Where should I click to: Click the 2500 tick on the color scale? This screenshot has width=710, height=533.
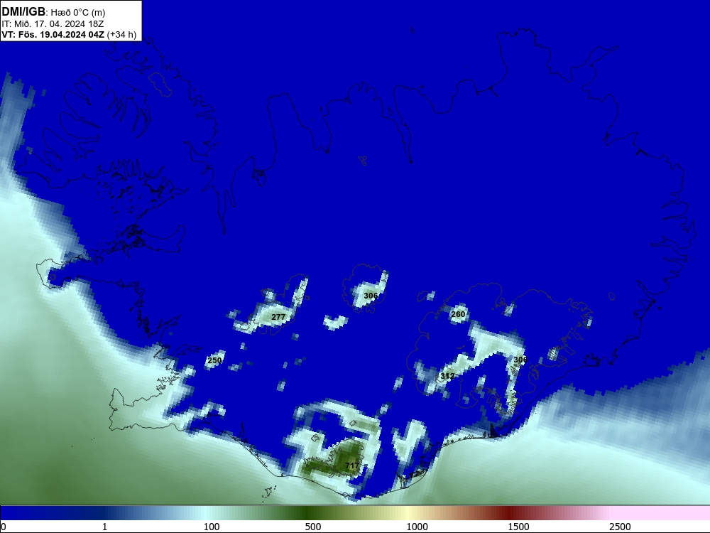(x=620, y=527)
